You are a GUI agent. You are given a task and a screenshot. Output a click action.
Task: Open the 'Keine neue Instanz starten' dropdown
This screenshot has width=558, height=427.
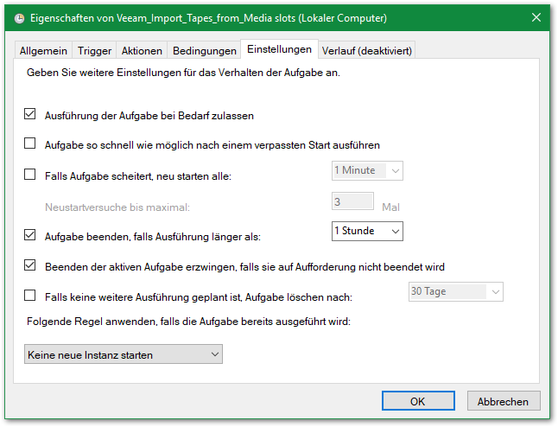(x=123, y=354)
